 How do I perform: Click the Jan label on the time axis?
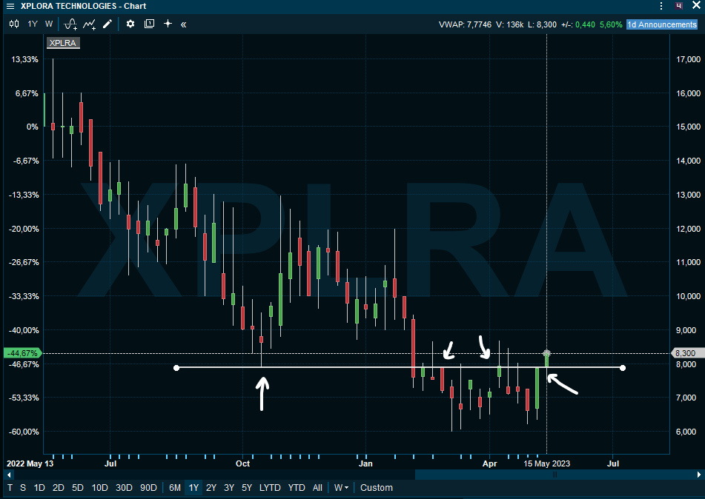(x=365, y=463)
